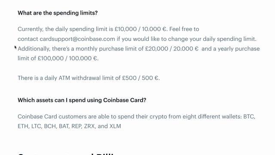Click the 500 € ATM withdrawal figure

tap(150, 78)
